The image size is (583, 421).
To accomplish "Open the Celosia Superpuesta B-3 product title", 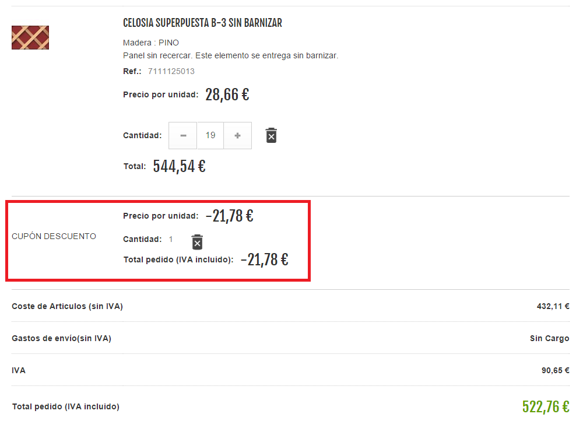I will click(202, 23).
